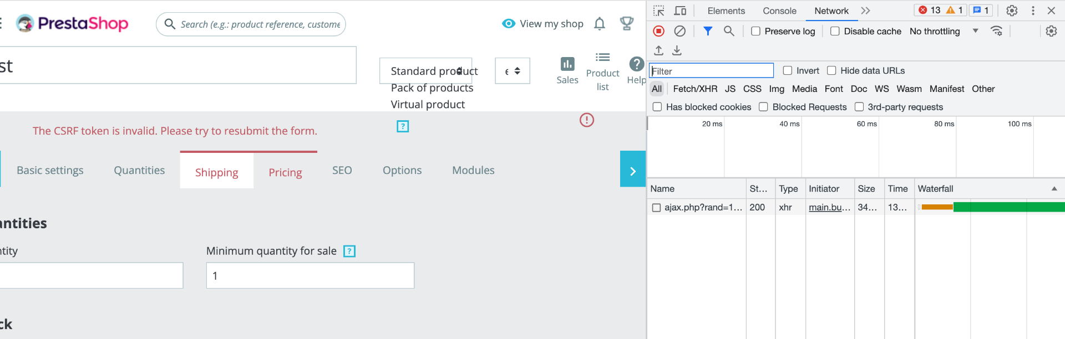This screenshot has height=339, width=1065.
Task: Check the Disable cache option
Action: pyautogui.click(x=835, y=32)
